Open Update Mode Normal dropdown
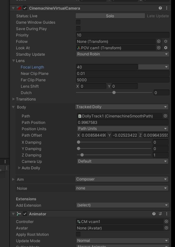 123,241
